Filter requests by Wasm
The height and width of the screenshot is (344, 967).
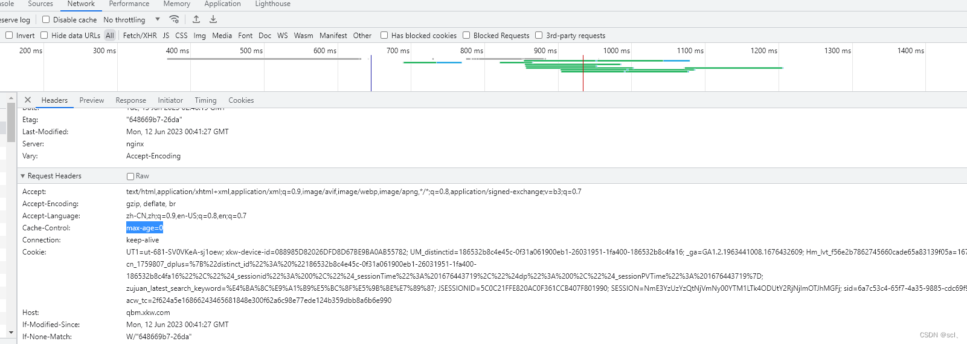(303, 36)
